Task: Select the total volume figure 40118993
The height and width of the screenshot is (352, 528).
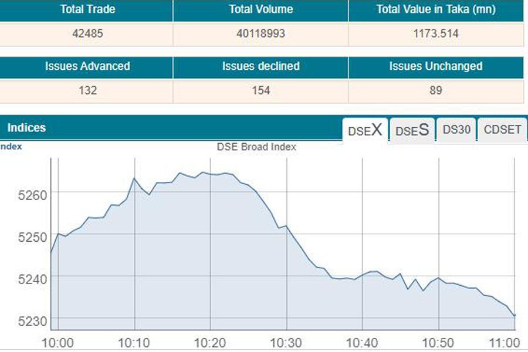Action: 261,34
